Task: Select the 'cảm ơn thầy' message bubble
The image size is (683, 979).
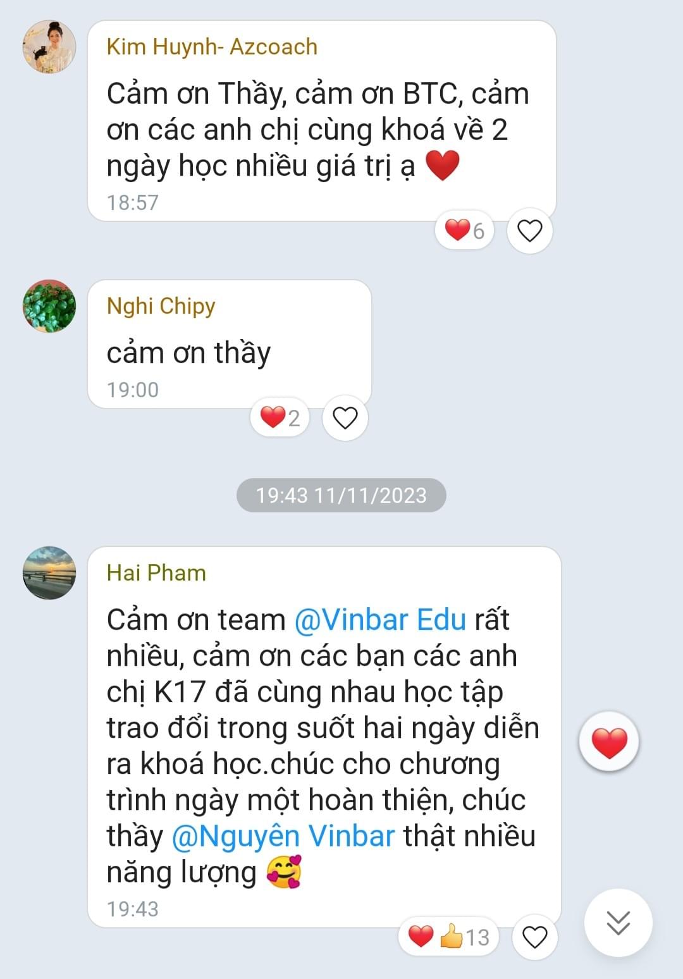Action: coord(230,344)
